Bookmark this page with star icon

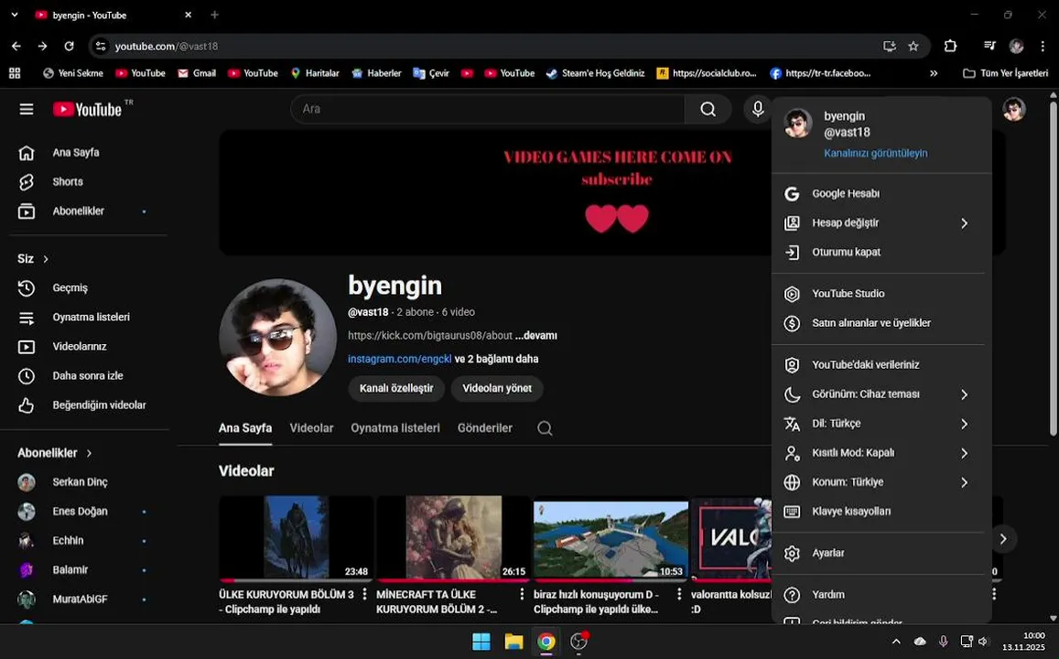tap(913, 46)
